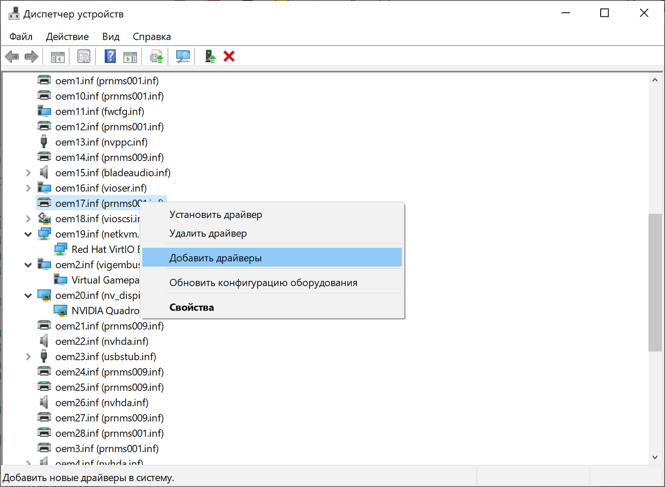Image resolution: width=665 pixels, height=487 pixels.
Task: Click the printer icon beside oem1.inf
Action: point(44,80)
